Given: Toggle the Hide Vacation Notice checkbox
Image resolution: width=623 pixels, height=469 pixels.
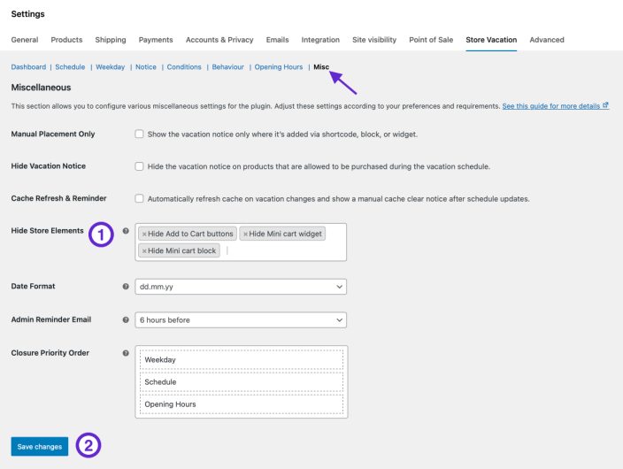Looking at the screenshot, I should point(139,166).
